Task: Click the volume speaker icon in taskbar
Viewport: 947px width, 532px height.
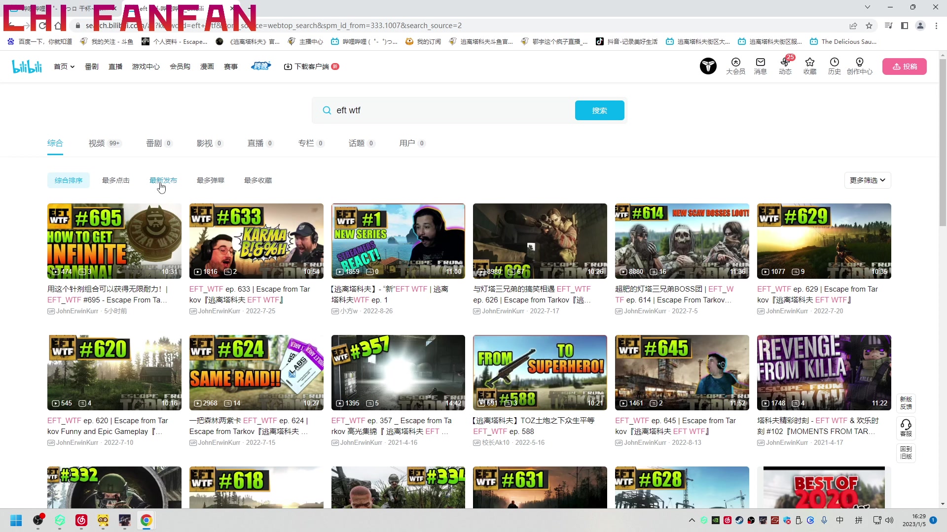Action: pos(889,520)
